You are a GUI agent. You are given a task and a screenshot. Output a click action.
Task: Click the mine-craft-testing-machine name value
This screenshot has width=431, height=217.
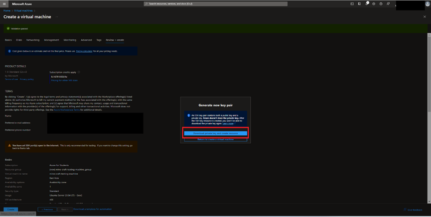[63, 174]
